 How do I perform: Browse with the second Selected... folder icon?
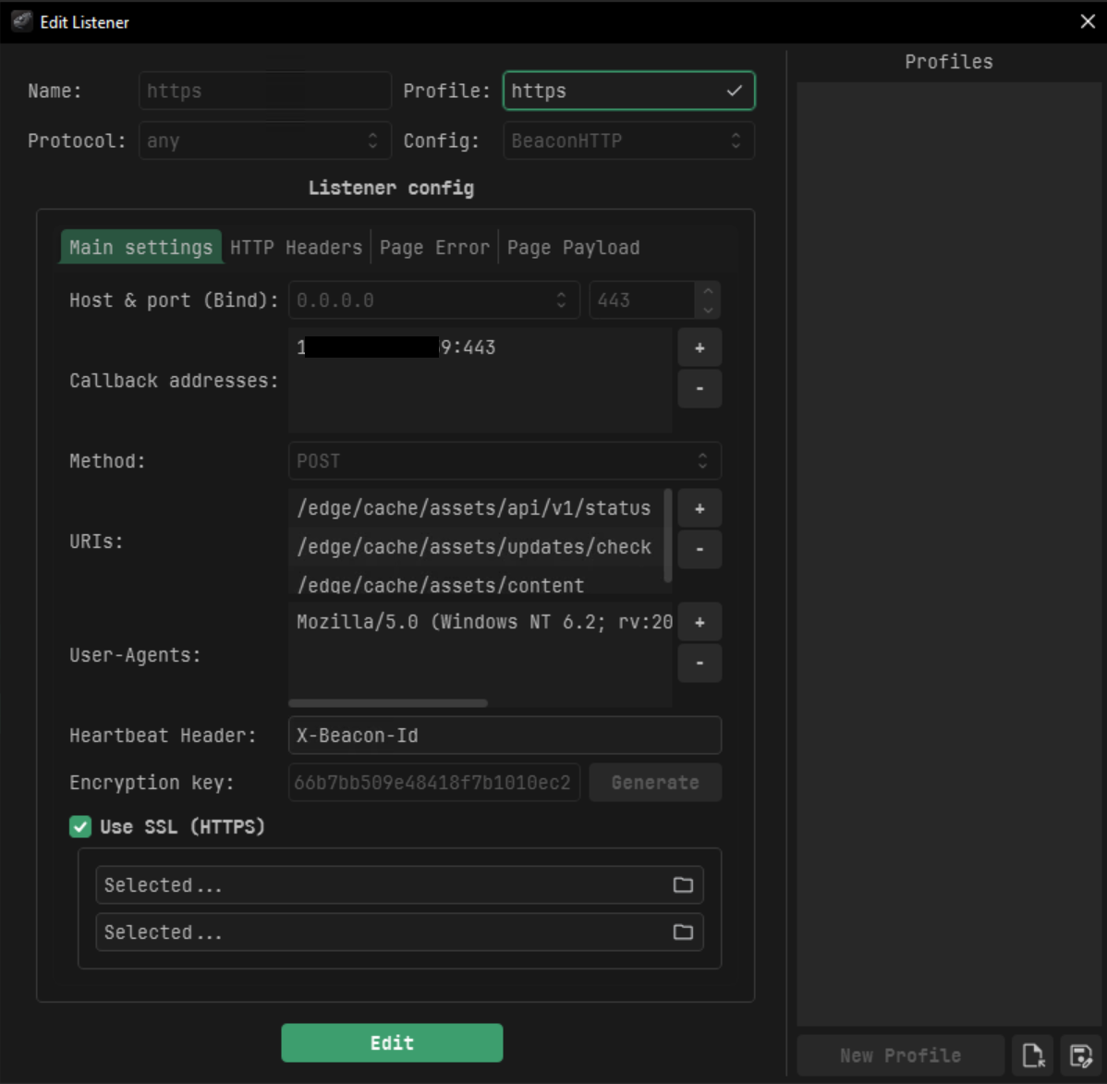[x=683, y=932]
